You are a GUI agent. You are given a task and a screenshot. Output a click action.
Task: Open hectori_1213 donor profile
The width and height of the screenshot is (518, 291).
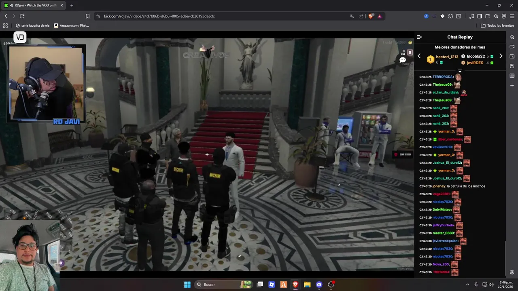(447, 57)
